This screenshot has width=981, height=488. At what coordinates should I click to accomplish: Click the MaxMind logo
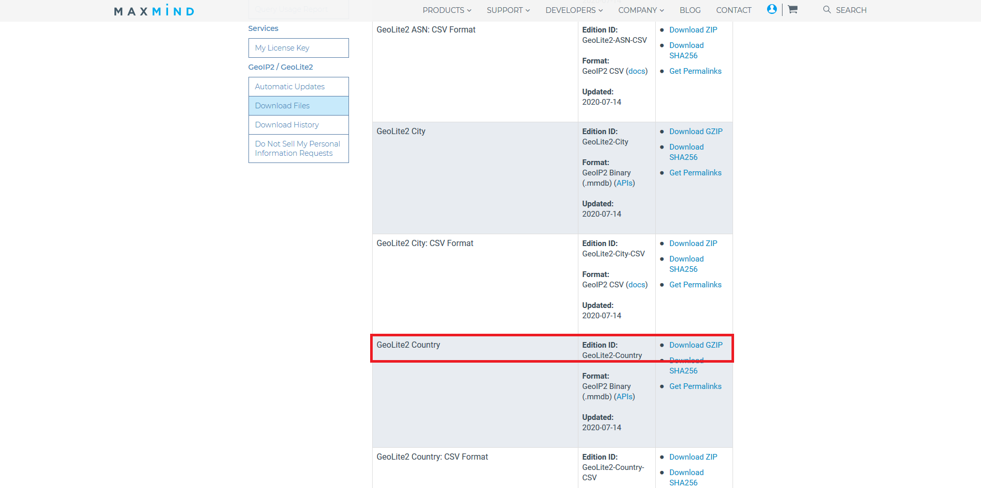tap(154, 10)
